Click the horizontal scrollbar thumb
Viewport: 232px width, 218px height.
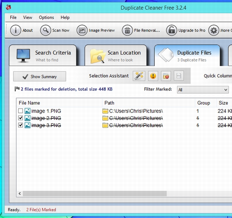pyautogui.click(x=95, y=193)
